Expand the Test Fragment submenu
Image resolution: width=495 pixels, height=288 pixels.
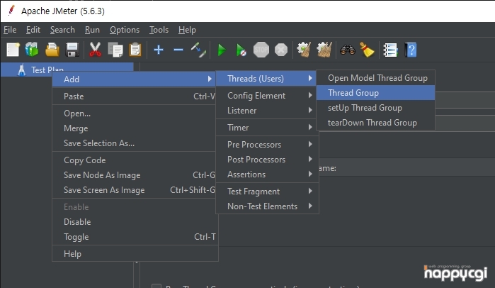pos(267,192)
